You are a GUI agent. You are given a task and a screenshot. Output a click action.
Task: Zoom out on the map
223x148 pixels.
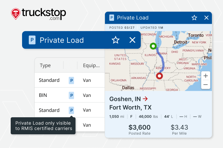pos(205,85)
